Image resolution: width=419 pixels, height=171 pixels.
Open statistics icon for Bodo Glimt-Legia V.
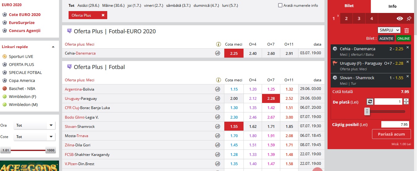click(218, 117)
